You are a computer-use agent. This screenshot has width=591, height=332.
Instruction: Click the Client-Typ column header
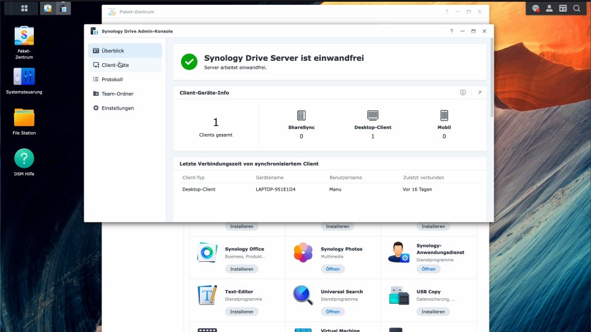point(193,178)
